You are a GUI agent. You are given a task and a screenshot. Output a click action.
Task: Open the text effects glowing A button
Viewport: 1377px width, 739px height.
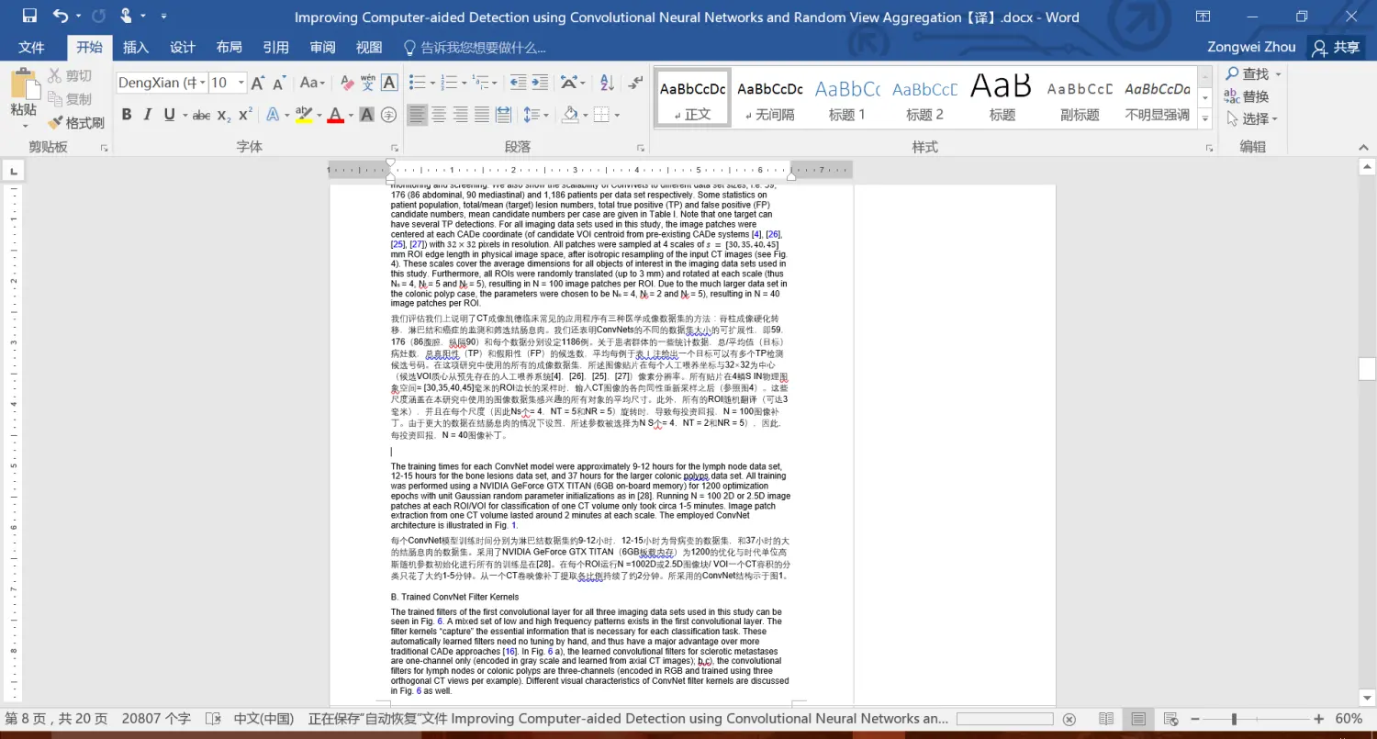(x=272, y=115)
